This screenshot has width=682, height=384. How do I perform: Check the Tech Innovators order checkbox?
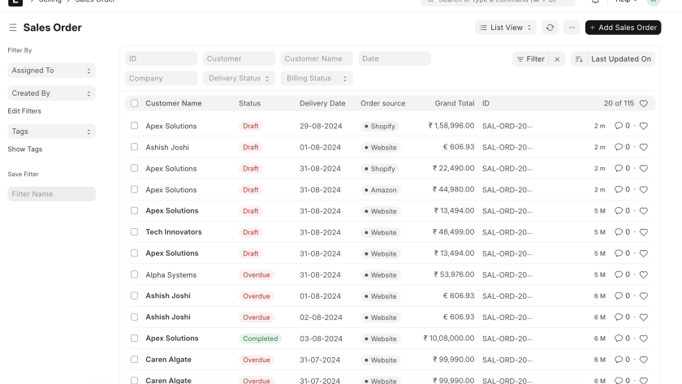(x=135, y=232)
